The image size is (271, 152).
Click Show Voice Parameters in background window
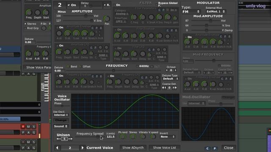coord(37,68)
